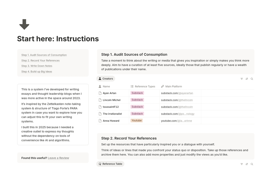Open the youtube.com link in Anna Howard row
The width and height of the screenshot is (272, 170).
pos(176,121)
